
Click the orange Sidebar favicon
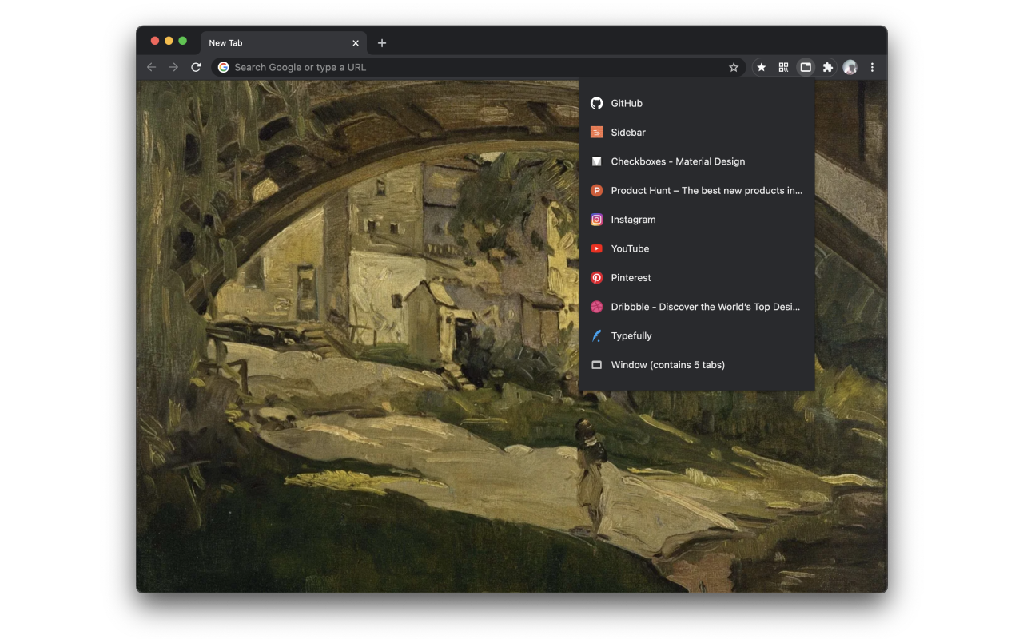tap(596, 133)
